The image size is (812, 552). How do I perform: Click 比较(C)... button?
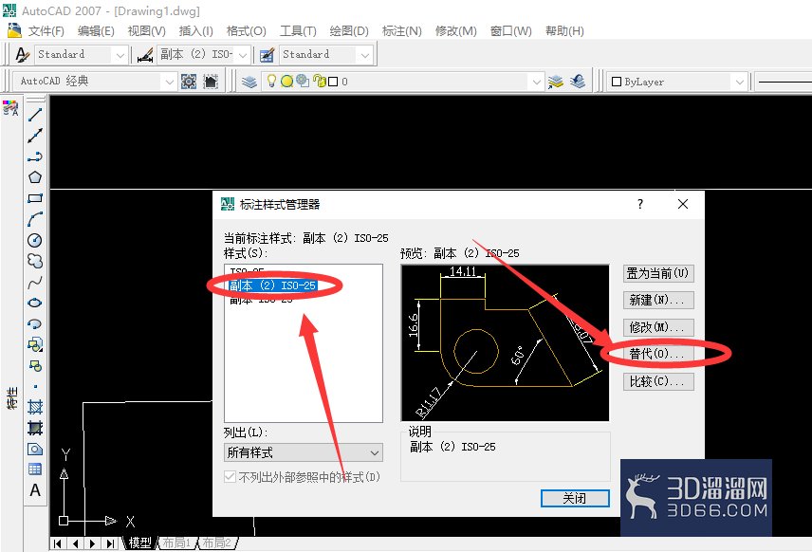[658, 381]
